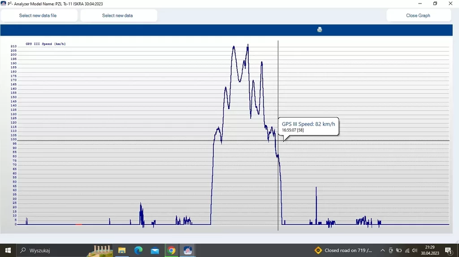This screenshot has height=257, width=459.
Task: Open the Wi-Fi network tray icon
Action: 407,250
